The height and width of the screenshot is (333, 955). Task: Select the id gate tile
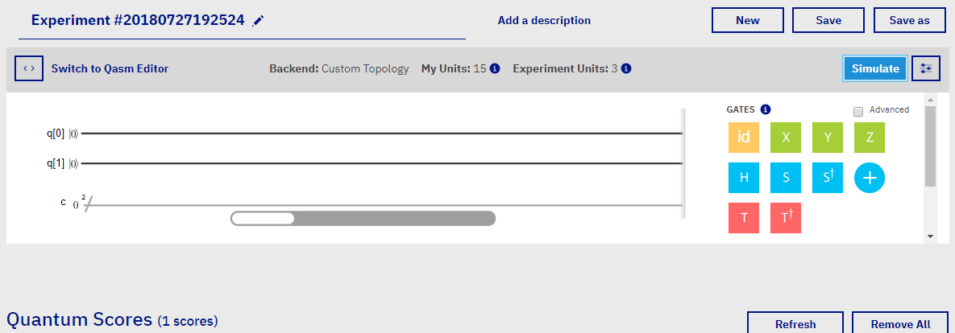(x=743, y=138)
